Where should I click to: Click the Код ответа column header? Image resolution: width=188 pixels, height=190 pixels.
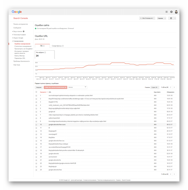(157, 92)
